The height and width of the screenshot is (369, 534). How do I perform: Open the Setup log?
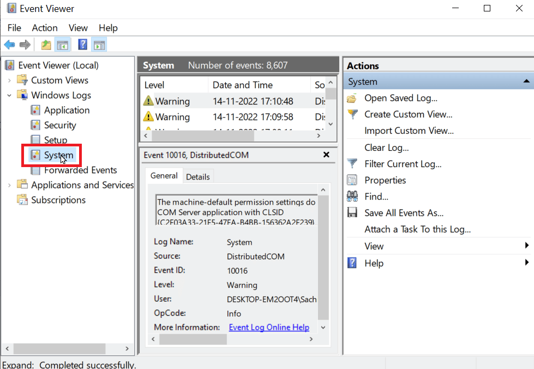pyautogui.click(x=56, y=140)
